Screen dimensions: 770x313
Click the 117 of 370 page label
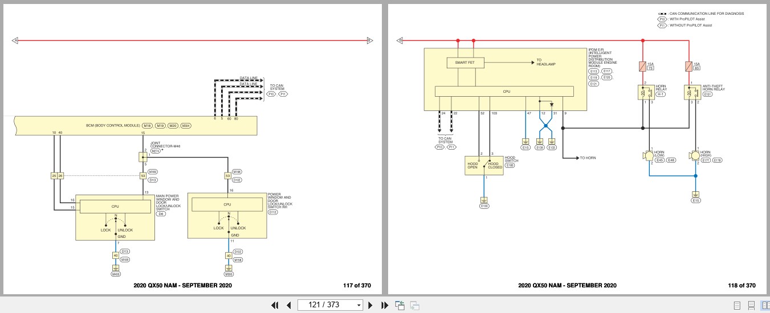(357, 285)
